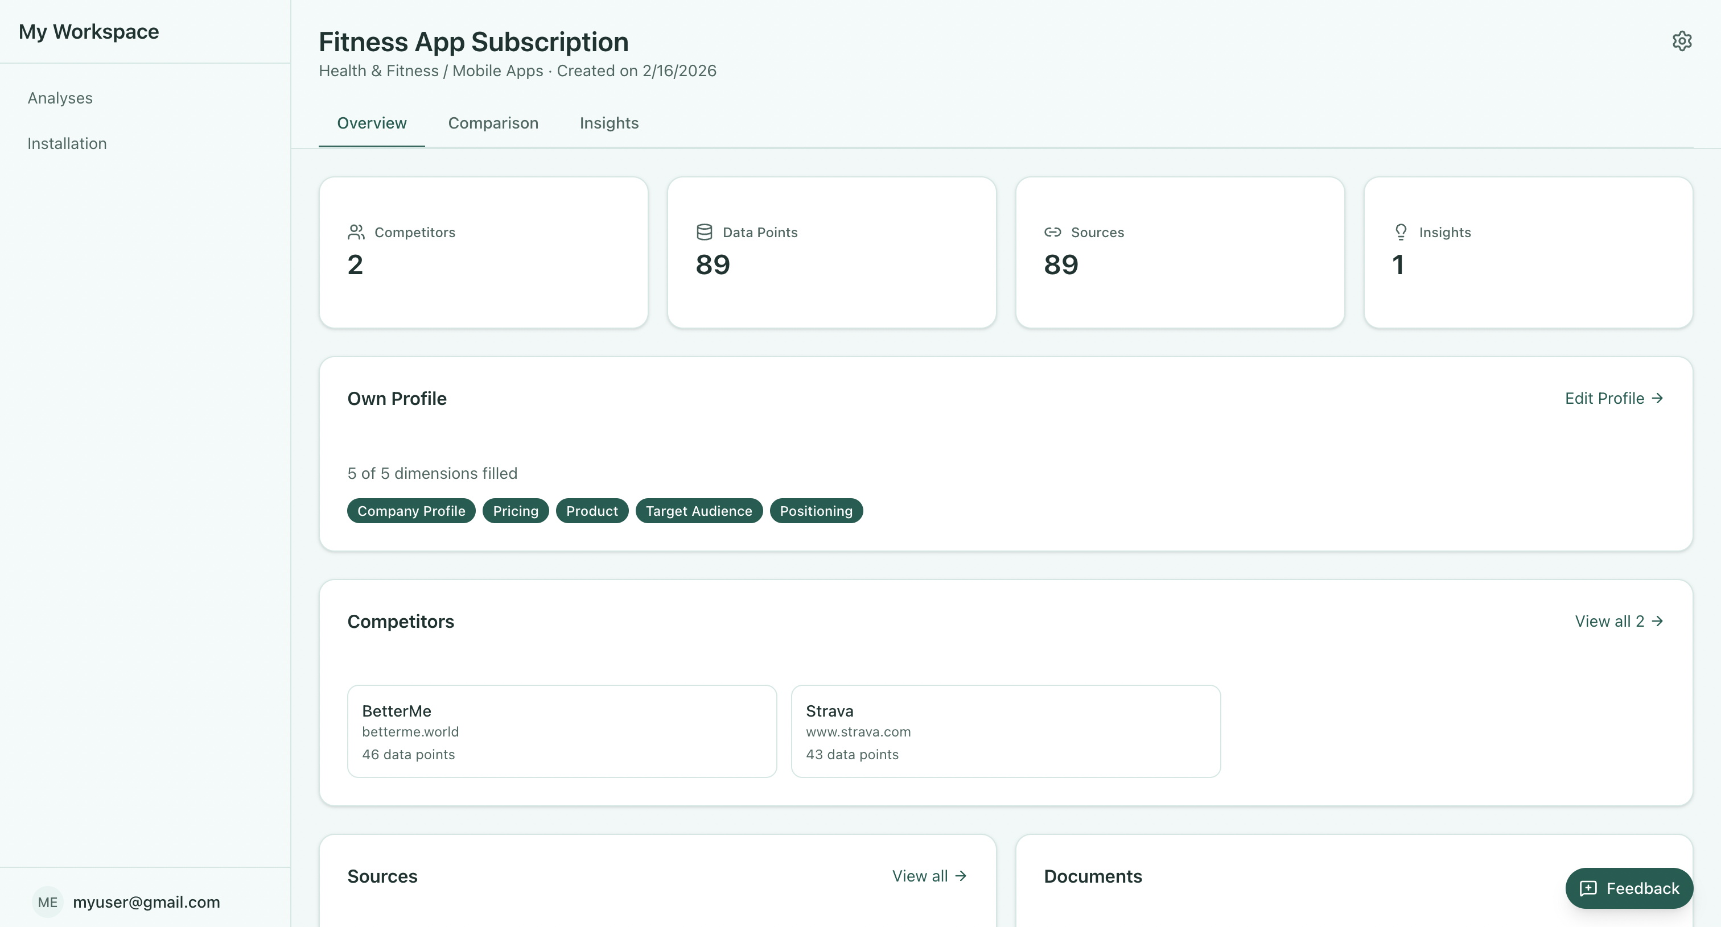The width and height of the screenshot is (1721, 927).
Task: Switch to the Insights tab
Action: 608,123
